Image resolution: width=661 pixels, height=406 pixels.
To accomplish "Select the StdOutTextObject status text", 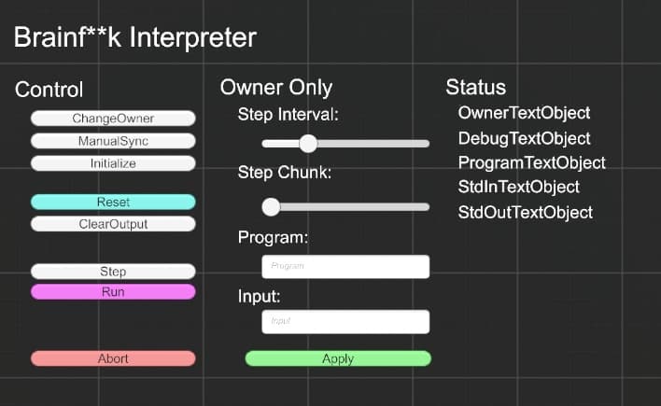I will pos(525,212).
